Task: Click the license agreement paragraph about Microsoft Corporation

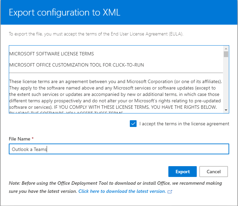Action: [115, 94]
